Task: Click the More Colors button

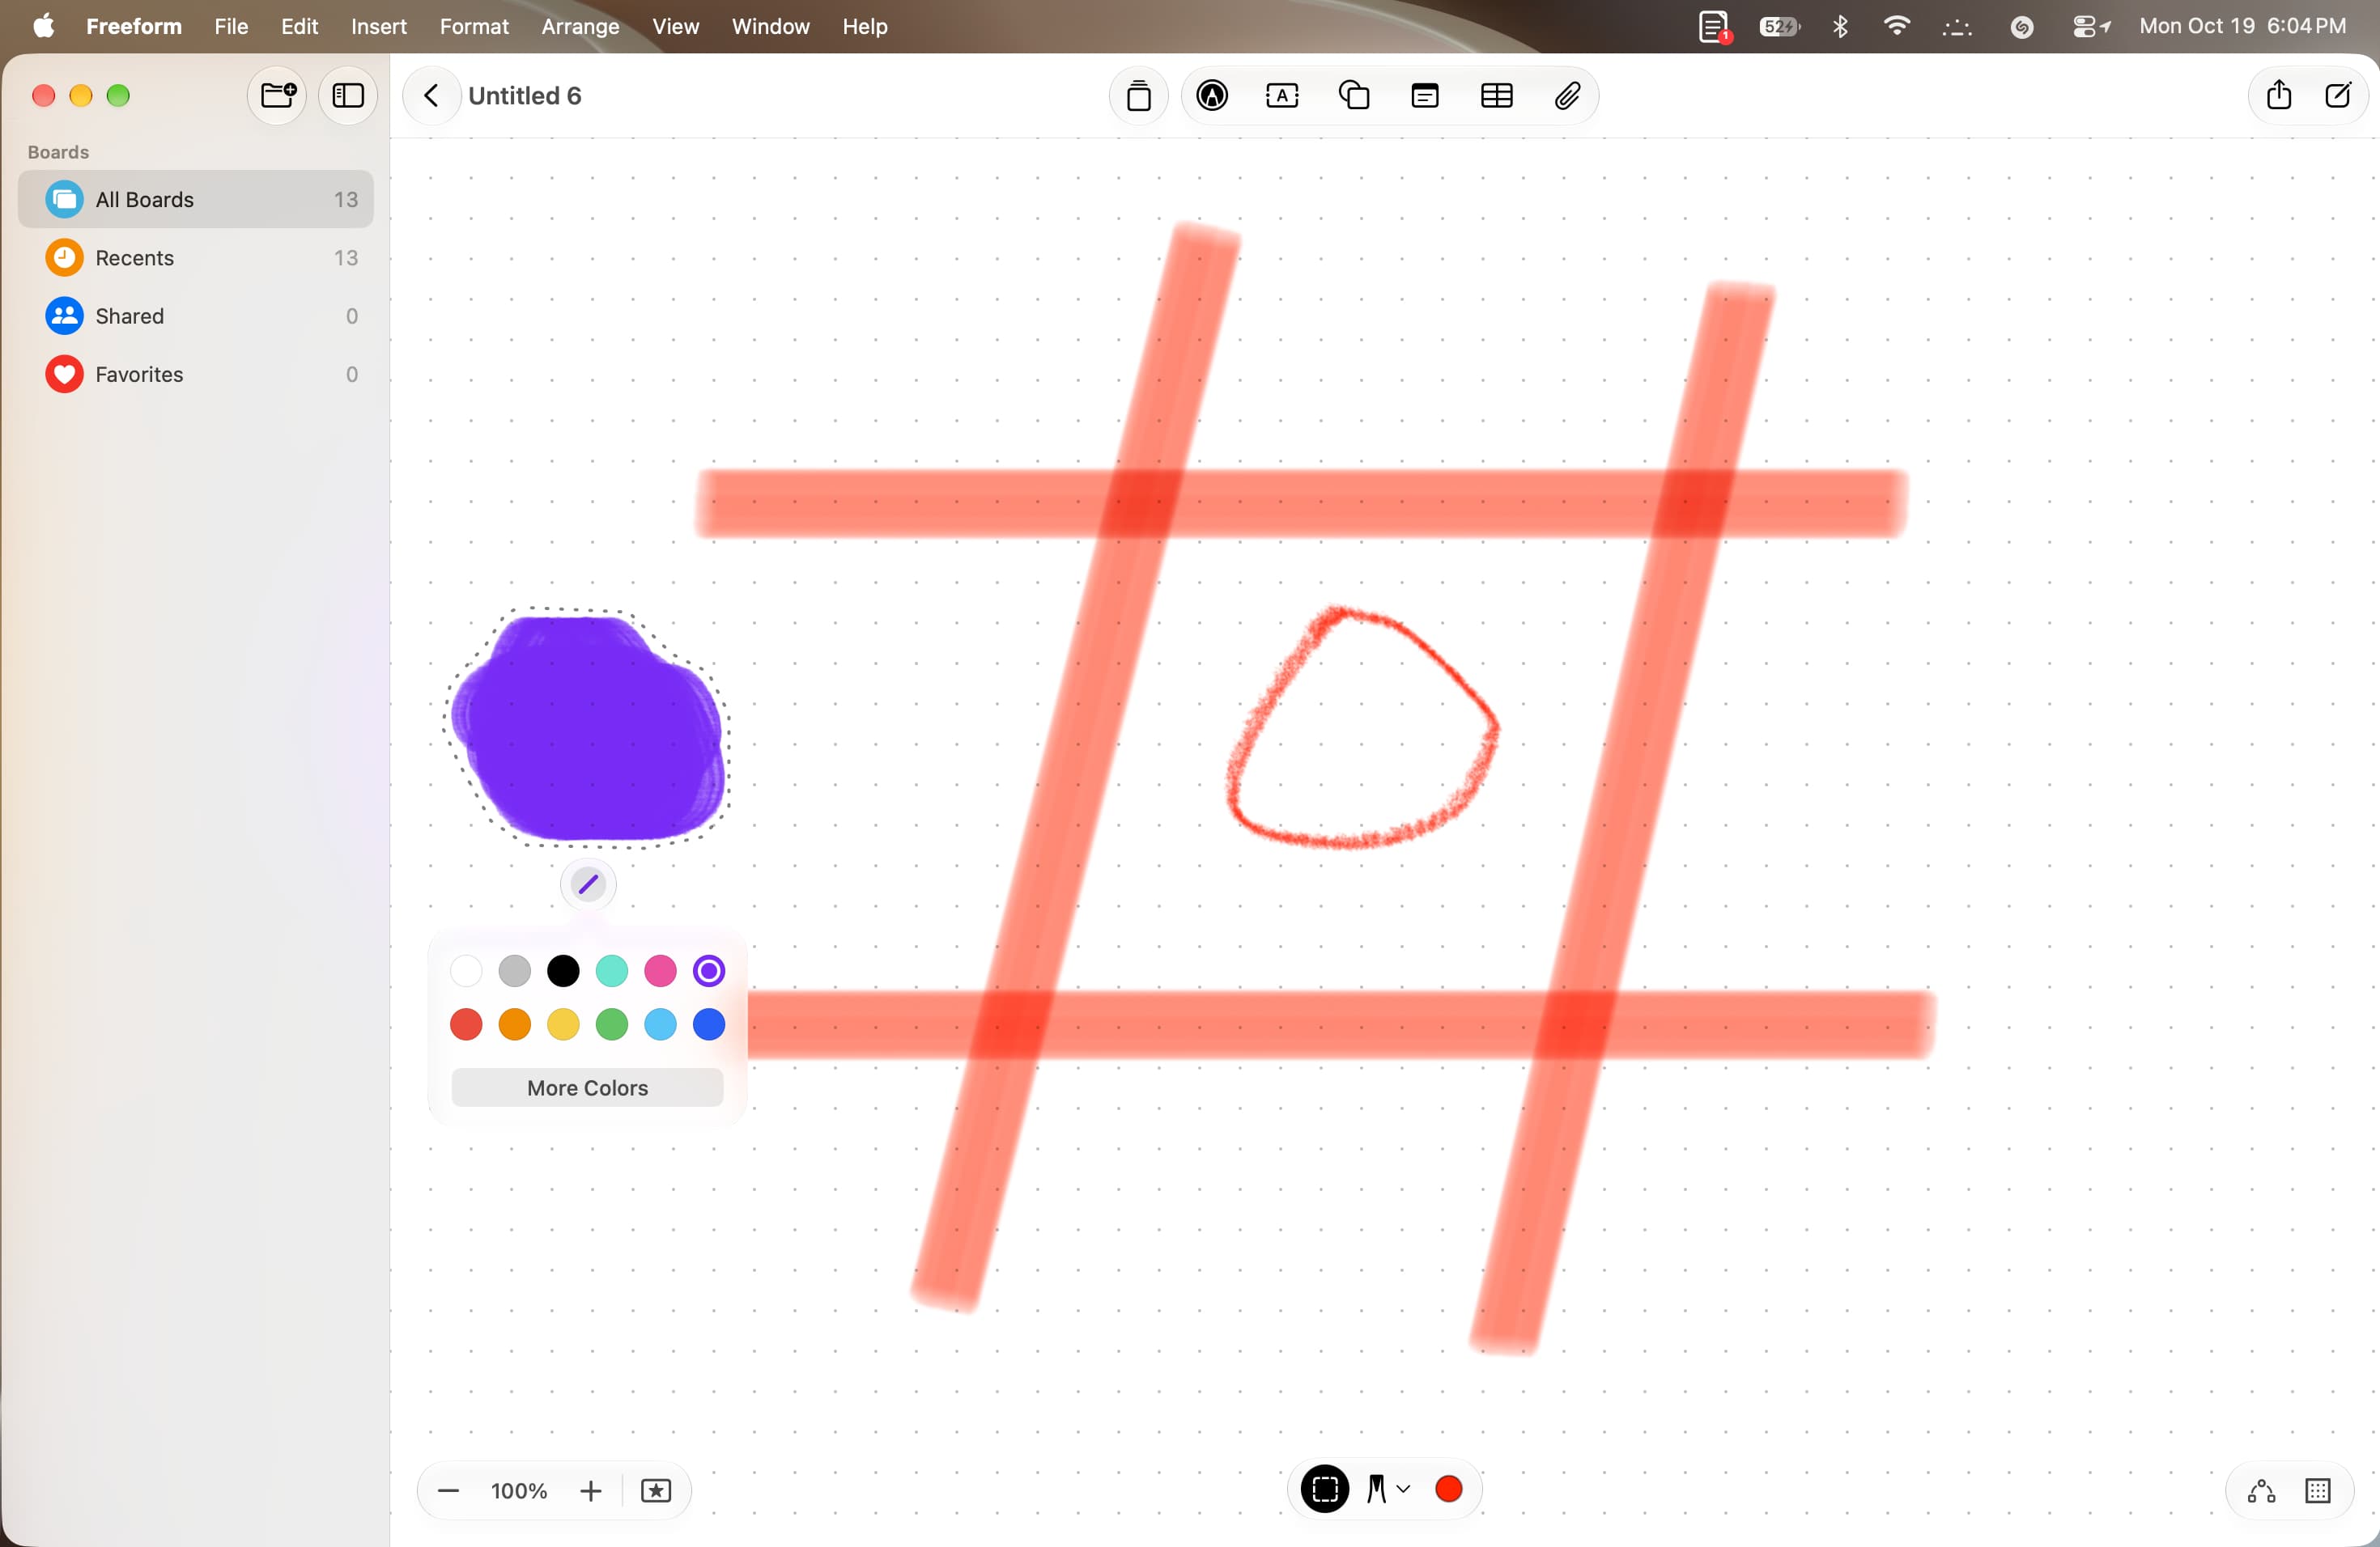Action: 588,1088
